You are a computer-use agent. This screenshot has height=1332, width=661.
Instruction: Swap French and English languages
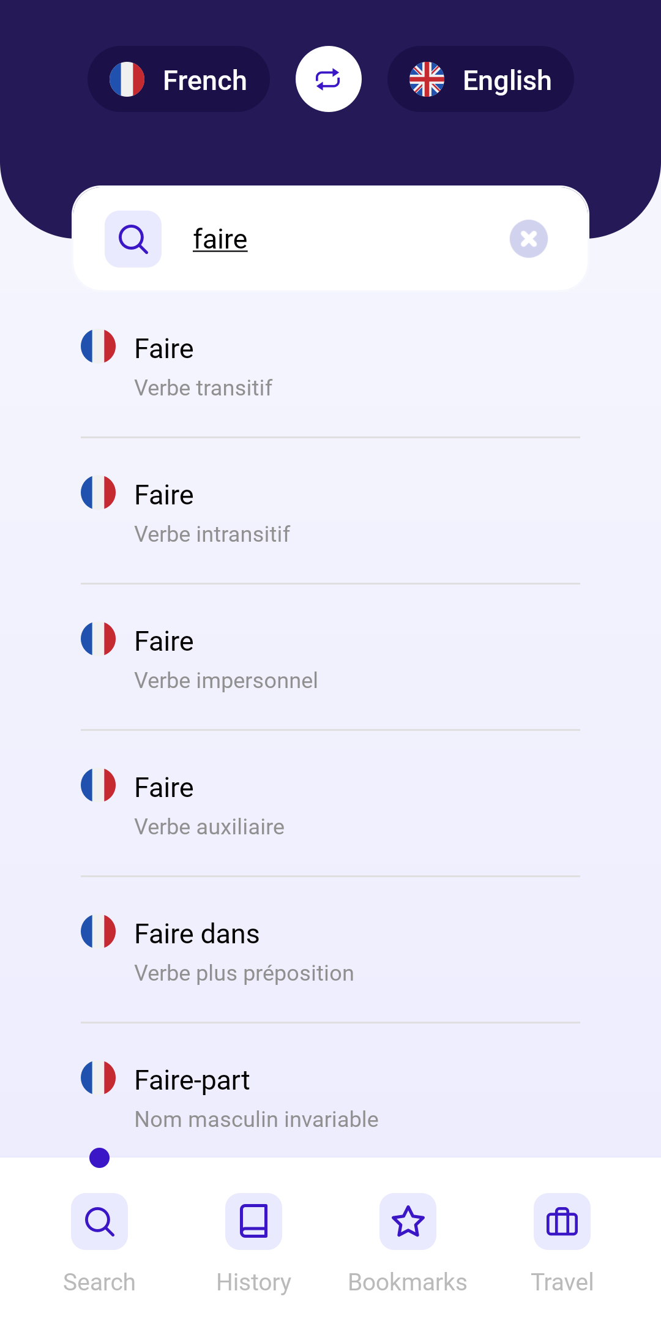tap(329, 79)
